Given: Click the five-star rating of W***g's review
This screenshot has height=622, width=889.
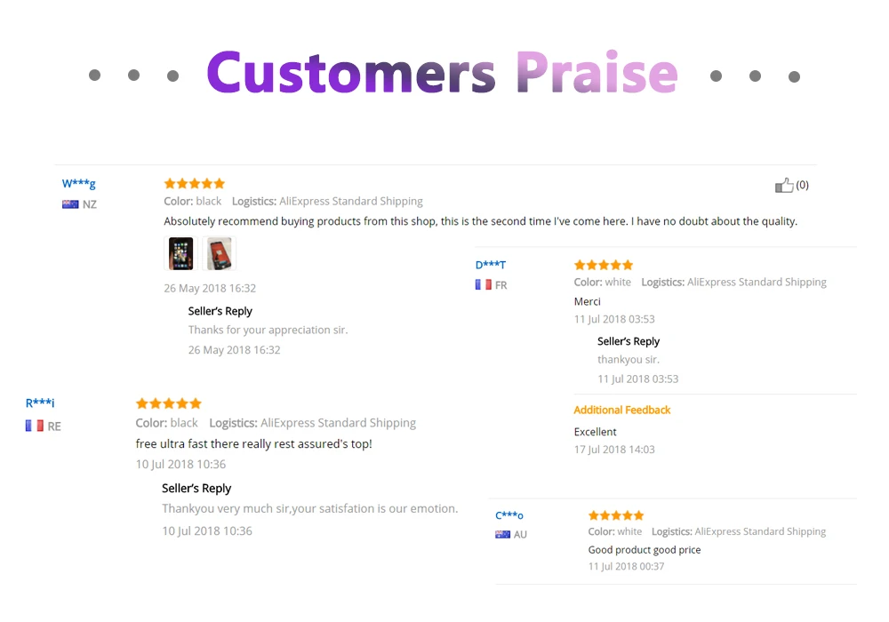Looking at the screenshot, I should (x=195, y=184).
